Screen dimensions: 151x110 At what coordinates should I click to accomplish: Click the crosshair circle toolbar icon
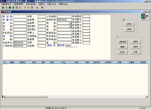point(29,8)
